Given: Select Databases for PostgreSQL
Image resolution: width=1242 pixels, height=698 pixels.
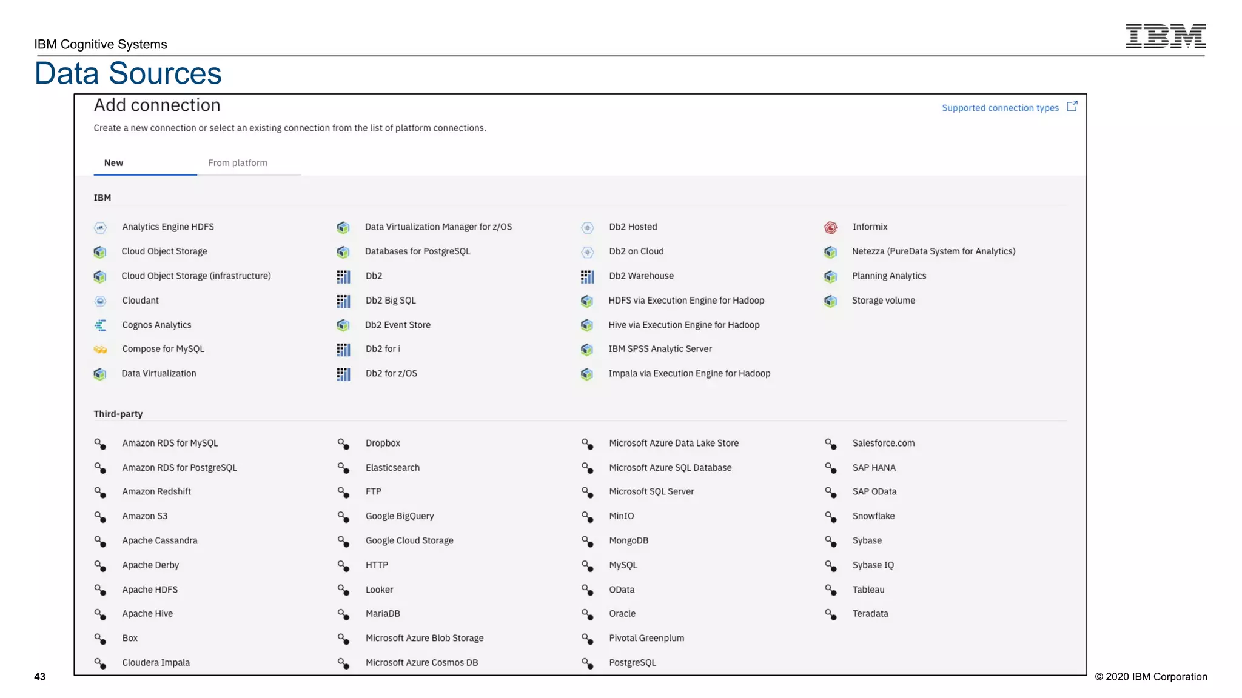Looking at the screenshot, I should tap(417, 251).
